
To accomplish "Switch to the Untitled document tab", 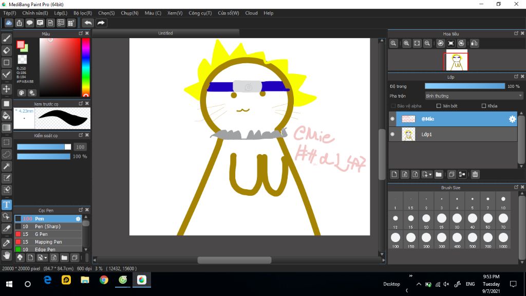I will [165, 33].
